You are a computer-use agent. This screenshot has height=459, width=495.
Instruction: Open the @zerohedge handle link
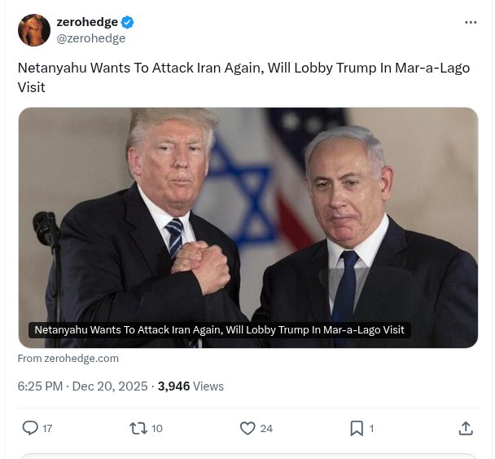(91, 38)
